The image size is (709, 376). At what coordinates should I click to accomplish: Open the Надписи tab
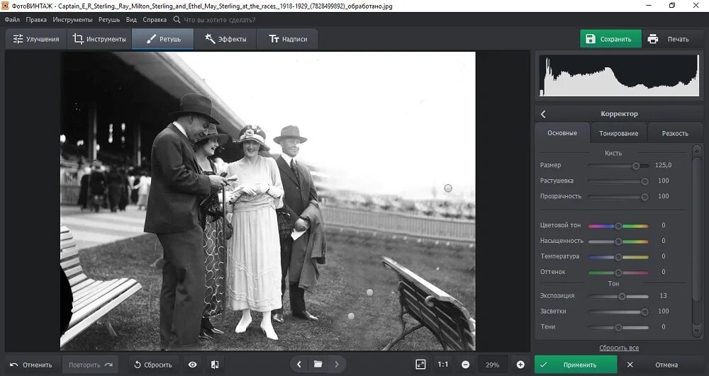[288, 39]
